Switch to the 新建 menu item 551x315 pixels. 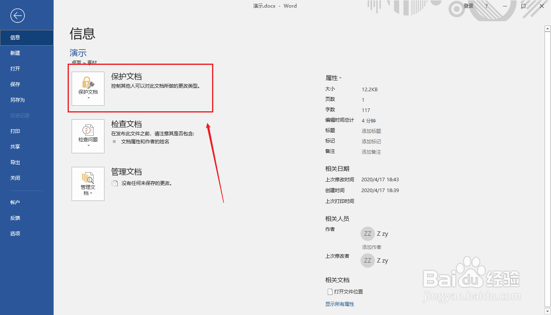15,53
